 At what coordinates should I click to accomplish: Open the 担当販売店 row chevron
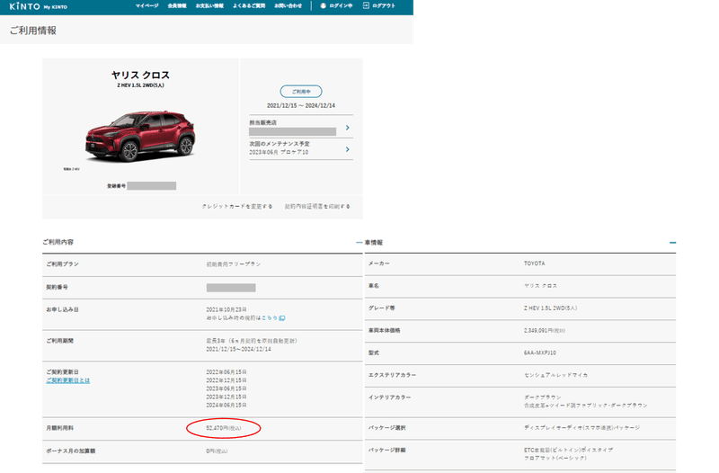348,128
